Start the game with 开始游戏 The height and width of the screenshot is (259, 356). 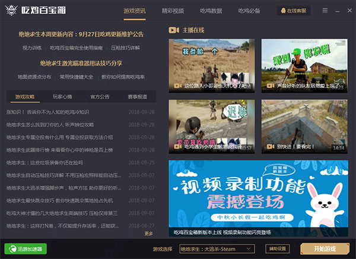[325, 249]
